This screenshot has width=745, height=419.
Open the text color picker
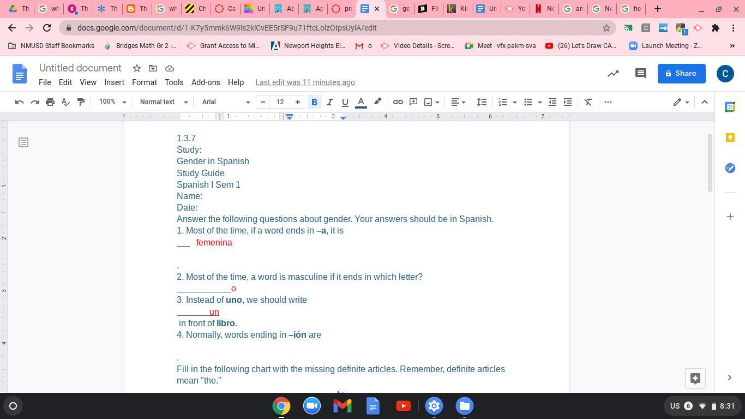point(361,102)
